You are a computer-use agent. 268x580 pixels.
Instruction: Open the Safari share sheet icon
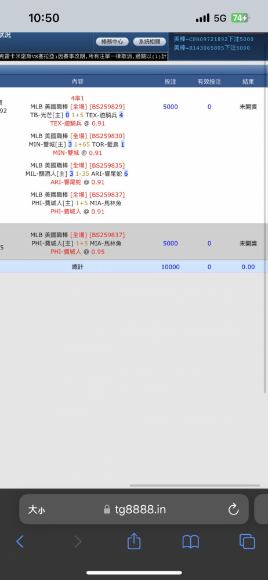(134, 541)
